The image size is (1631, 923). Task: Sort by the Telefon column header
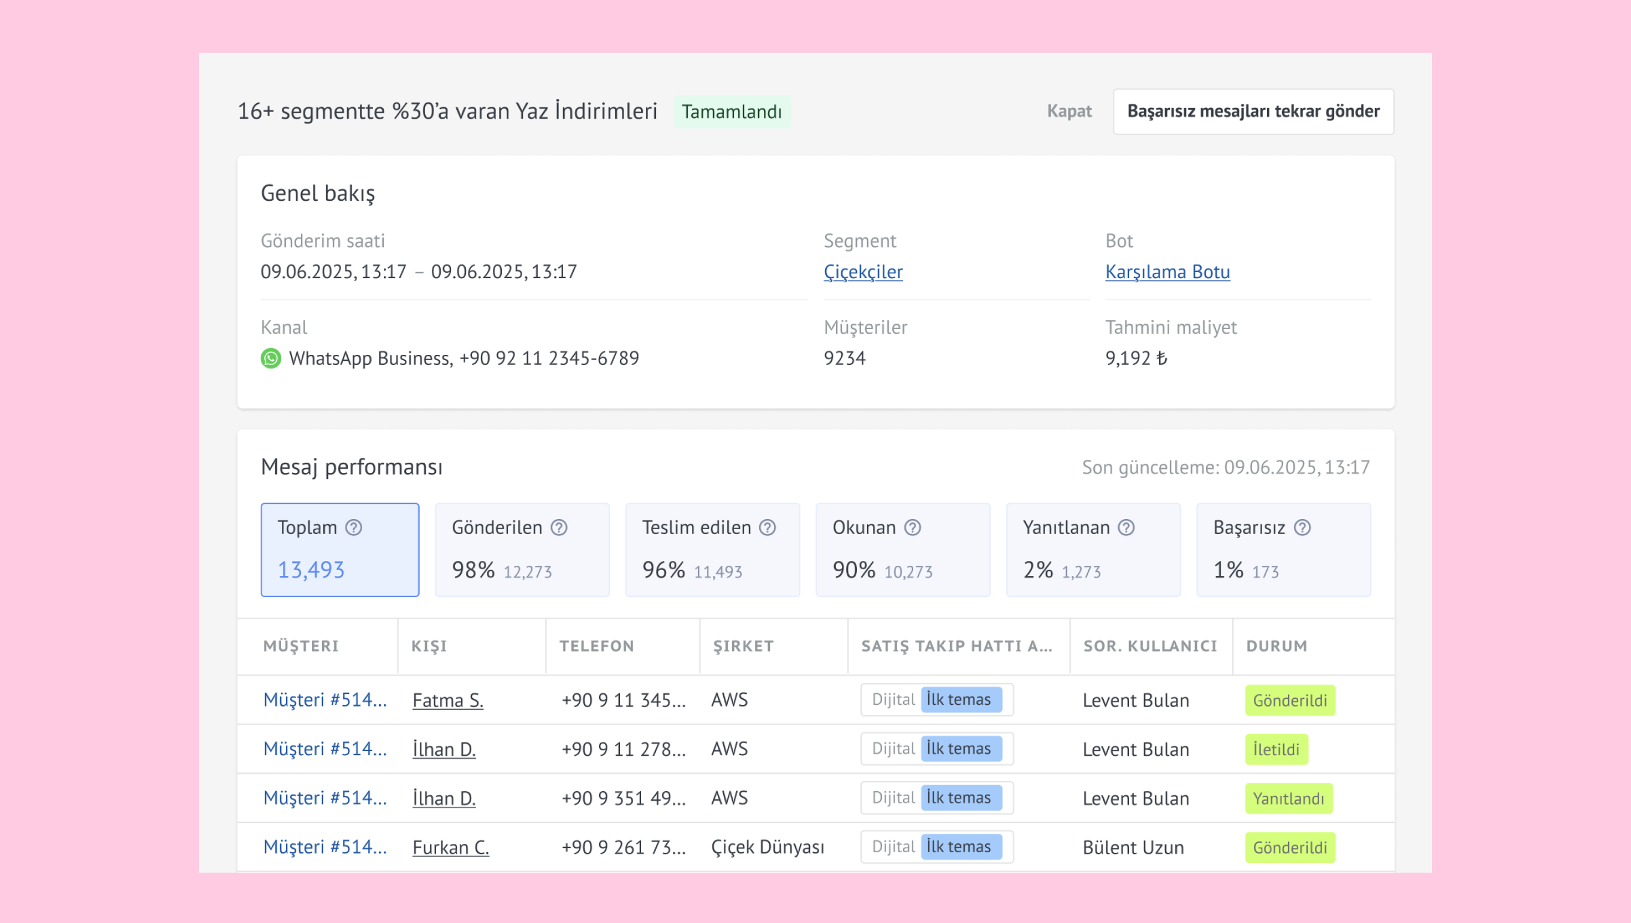click(596, 646)
